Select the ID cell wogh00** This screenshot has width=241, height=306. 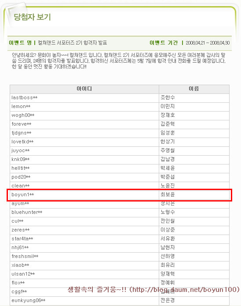pos(84,116)
